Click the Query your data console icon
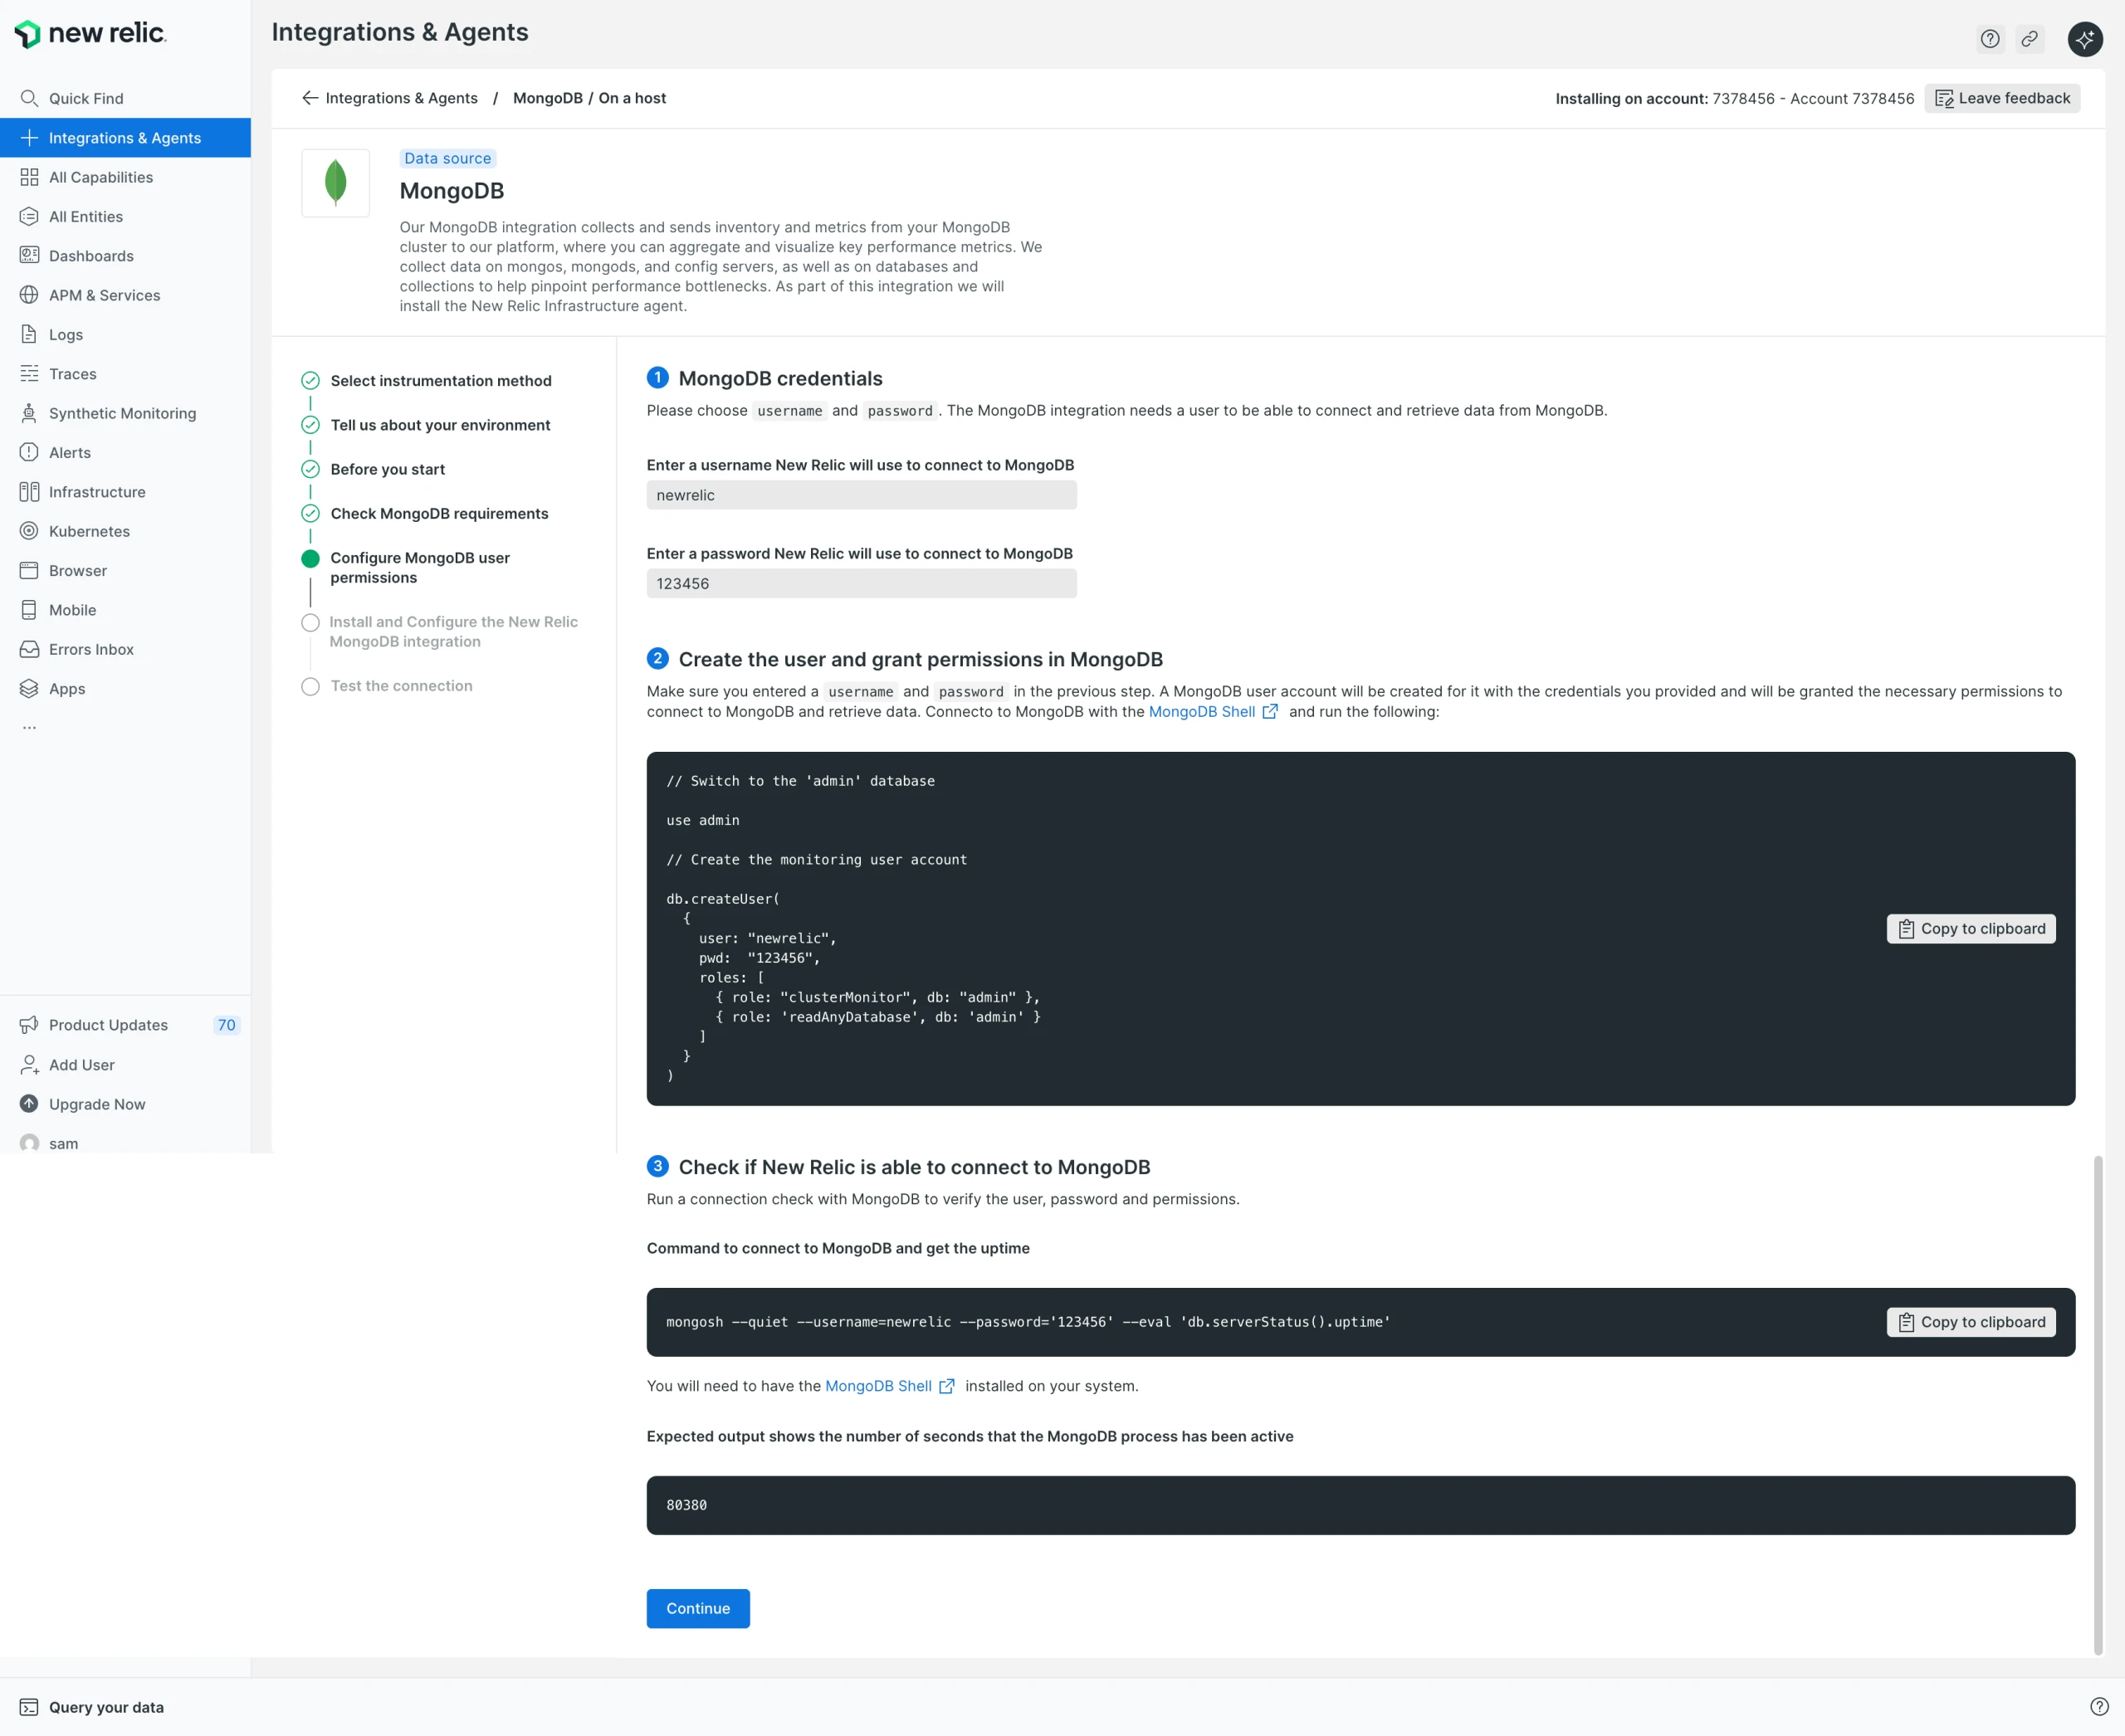Image resolution: width=2125 pixels, height=1736 pixels. coord(29,1707)
